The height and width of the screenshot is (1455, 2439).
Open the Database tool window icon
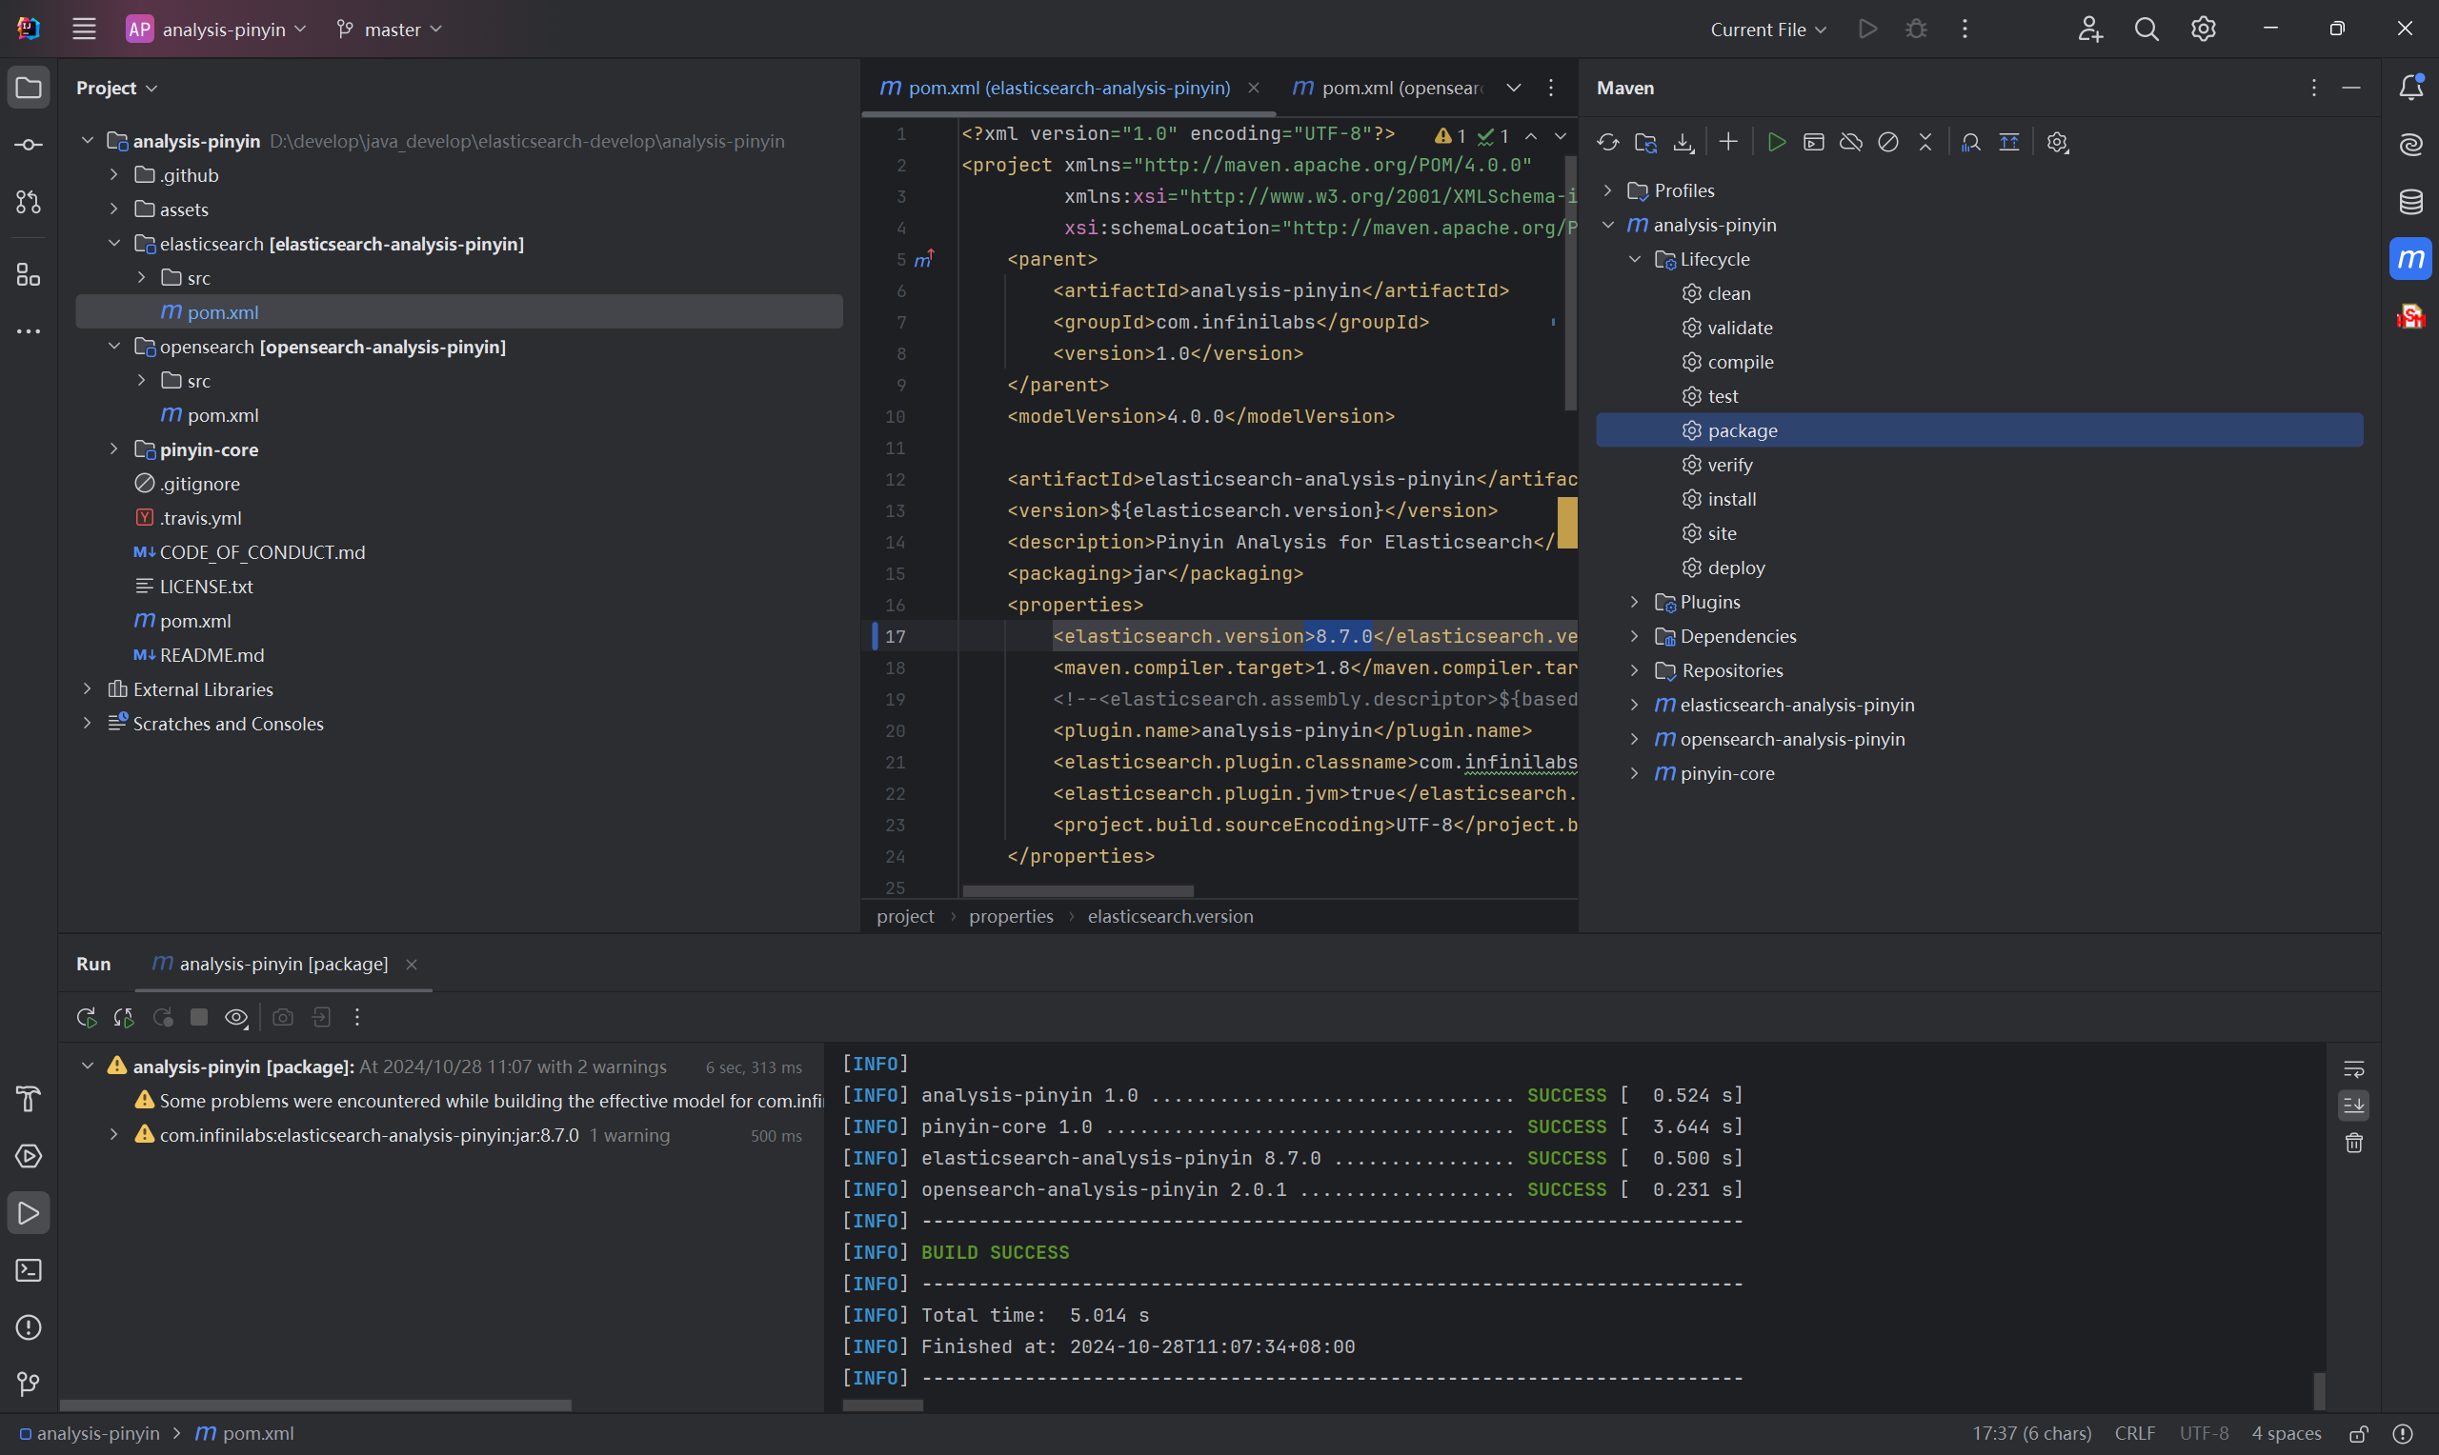[2410, 202]
